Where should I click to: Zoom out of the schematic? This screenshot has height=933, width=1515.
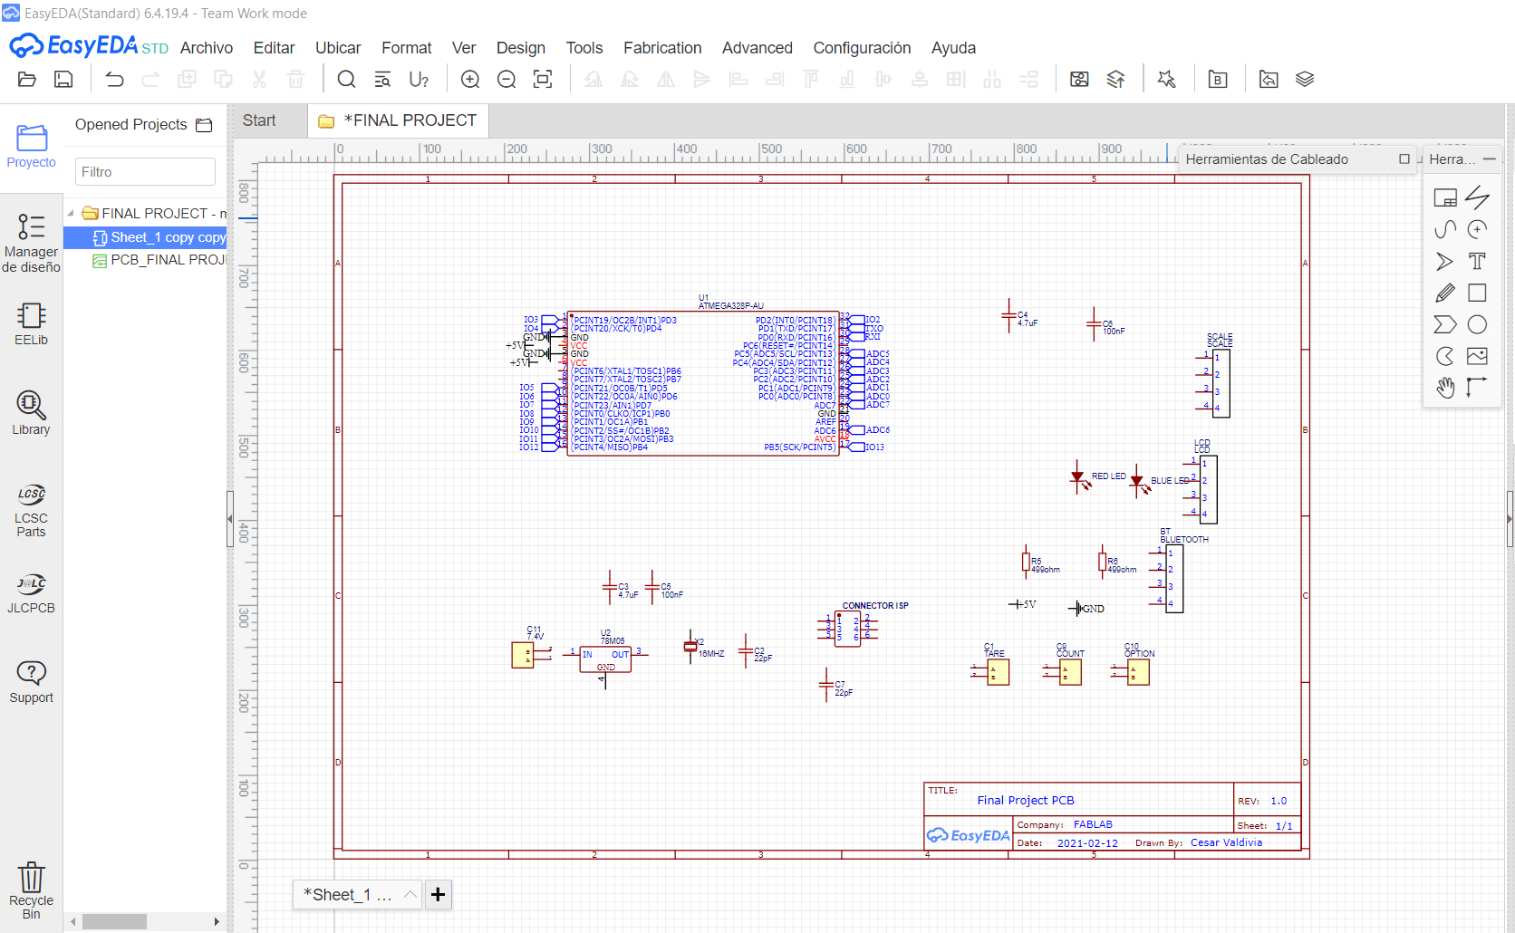(x=507, y=80)
